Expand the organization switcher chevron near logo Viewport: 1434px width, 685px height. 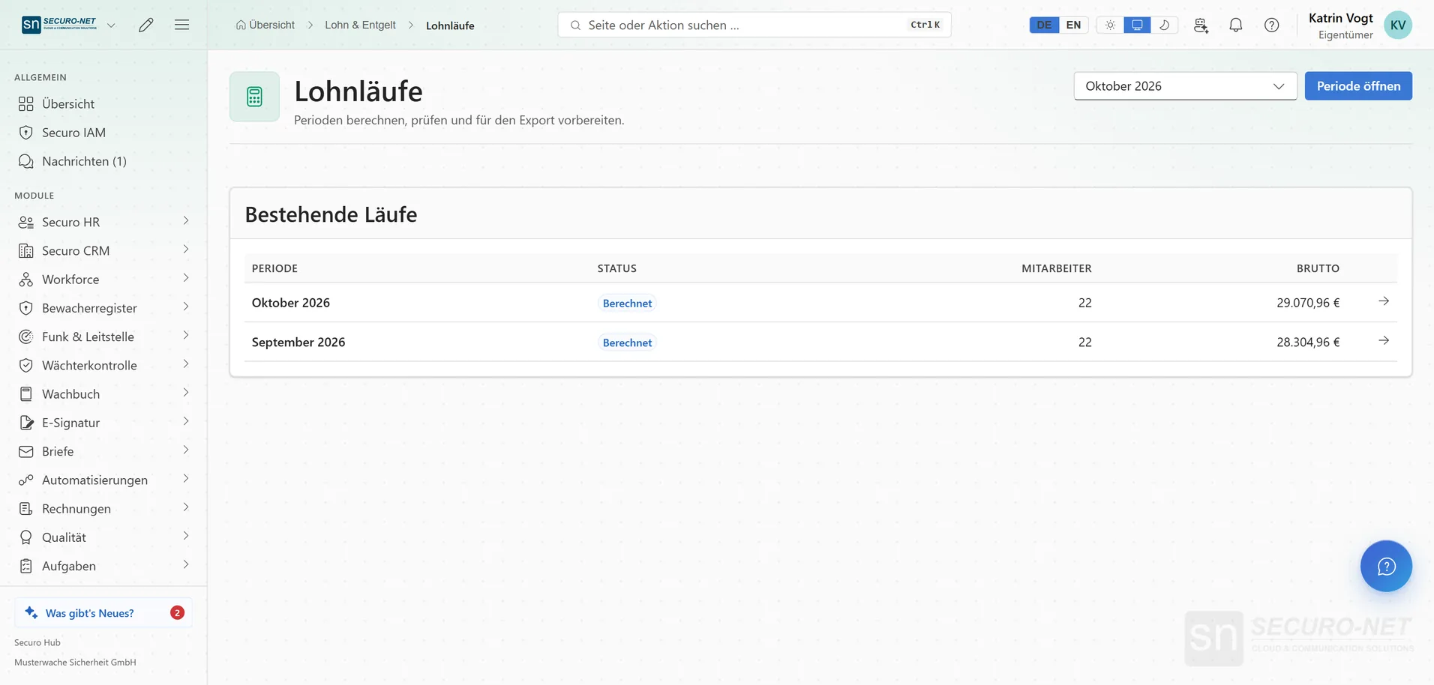tap(111, 25)
